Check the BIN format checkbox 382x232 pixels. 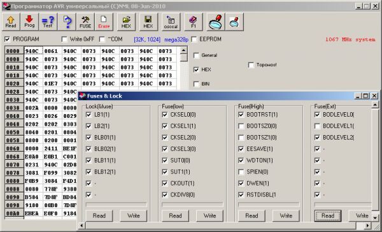tap(196, 84)
